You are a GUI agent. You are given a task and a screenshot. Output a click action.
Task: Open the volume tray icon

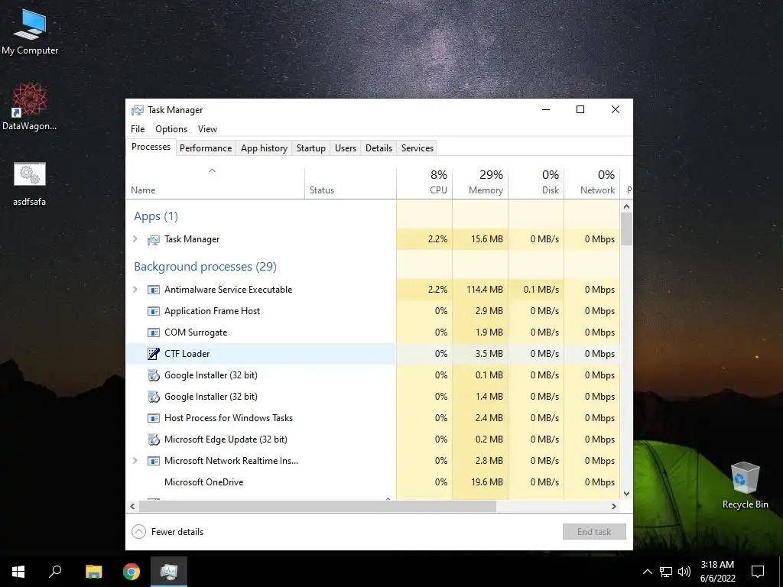684,572
